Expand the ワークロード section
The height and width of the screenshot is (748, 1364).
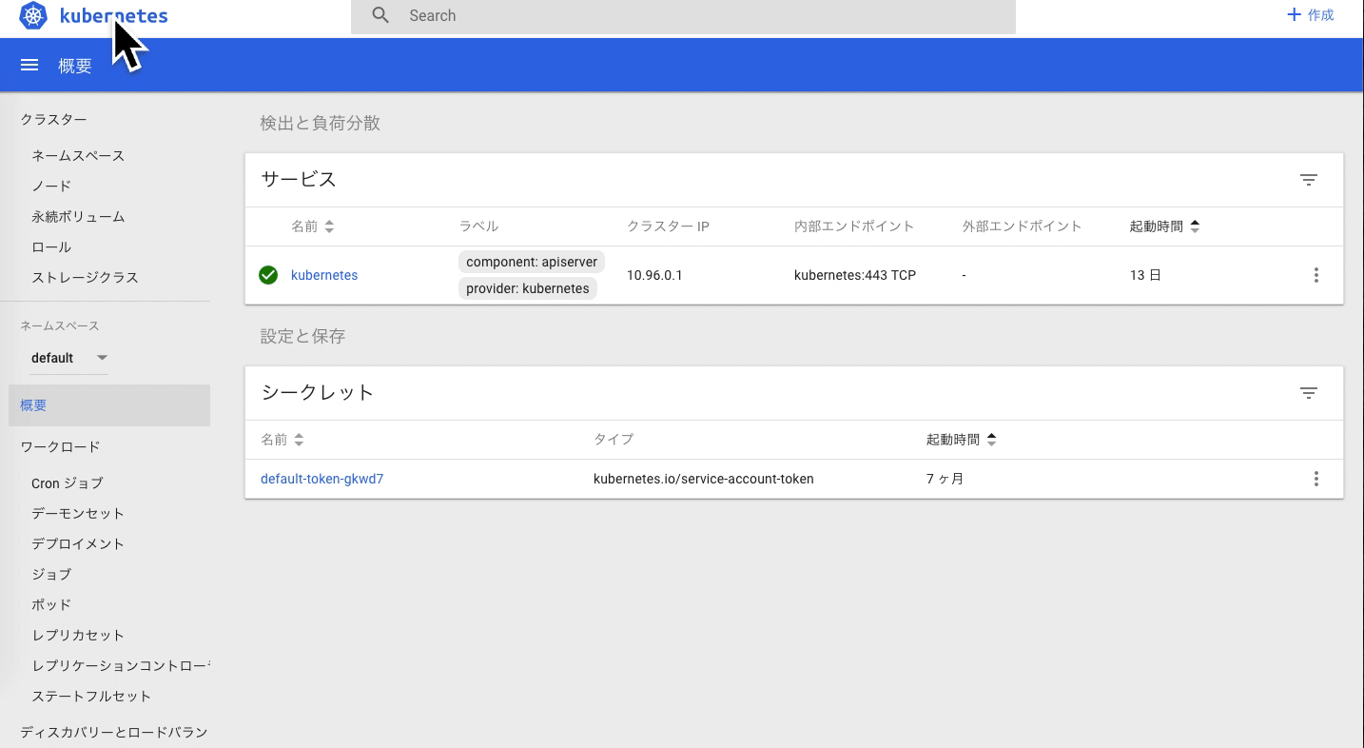click(x=60, y=446)
